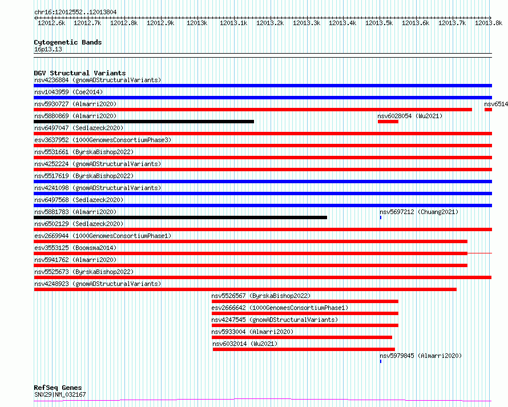508x407 pixels.
Task: Click the Cytogenetic Bands track title
Action: (x=68, y=42)
